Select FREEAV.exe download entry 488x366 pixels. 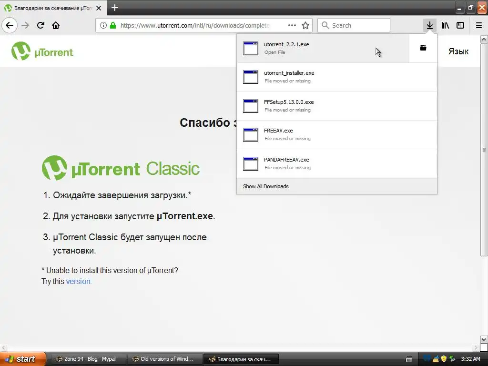click(x=337, y=134)
